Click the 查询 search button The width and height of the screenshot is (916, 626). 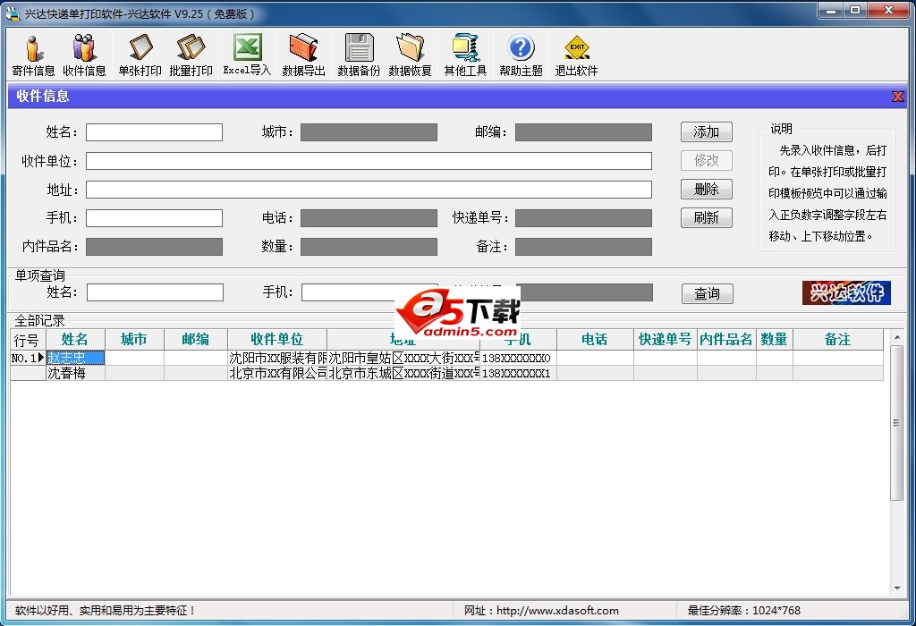pyautogui.click(x=707, y=293)
